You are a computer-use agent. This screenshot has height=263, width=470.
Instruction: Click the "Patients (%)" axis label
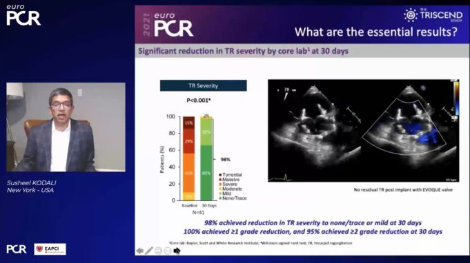click(162, 159)
